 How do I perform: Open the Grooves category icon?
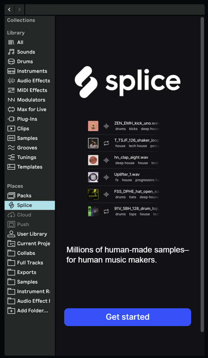(11, 148)
